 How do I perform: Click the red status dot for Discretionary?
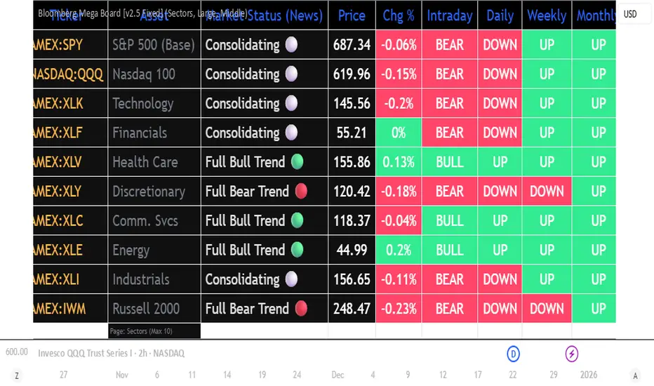(302, 192)
